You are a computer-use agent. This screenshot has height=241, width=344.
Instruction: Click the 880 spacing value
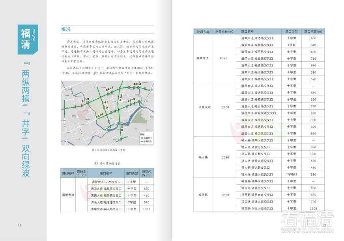[x=313, y=195]
